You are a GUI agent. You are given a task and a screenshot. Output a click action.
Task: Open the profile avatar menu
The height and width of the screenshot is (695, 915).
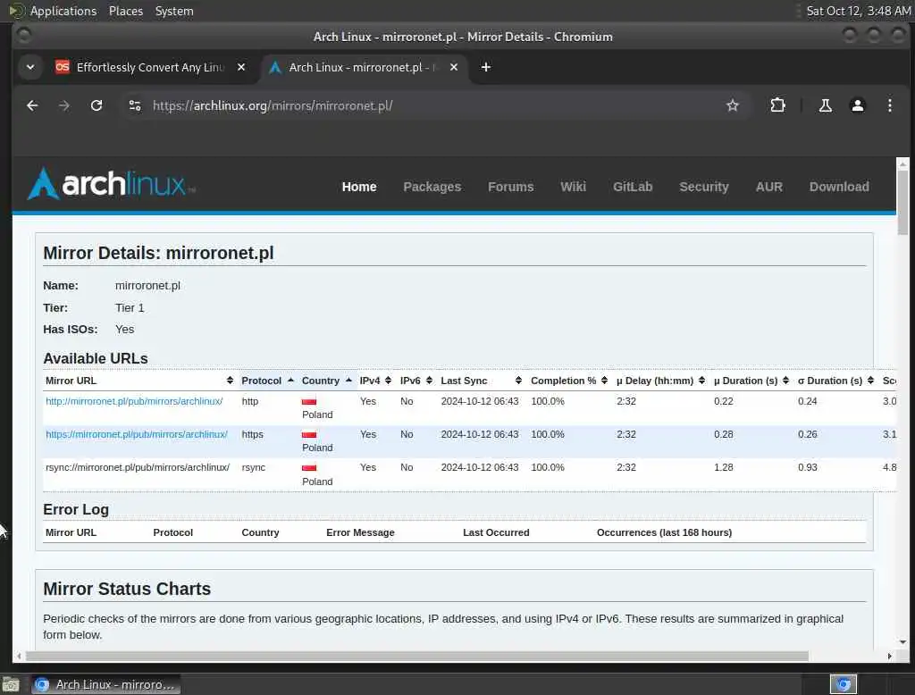857,105
